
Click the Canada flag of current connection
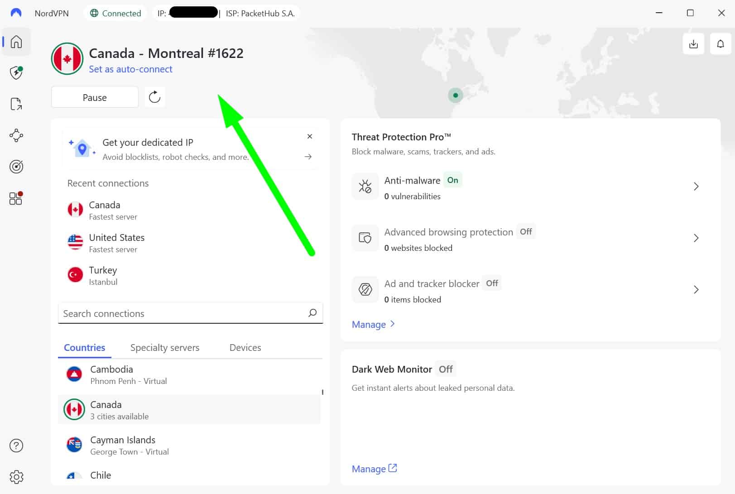pos(67,59)
